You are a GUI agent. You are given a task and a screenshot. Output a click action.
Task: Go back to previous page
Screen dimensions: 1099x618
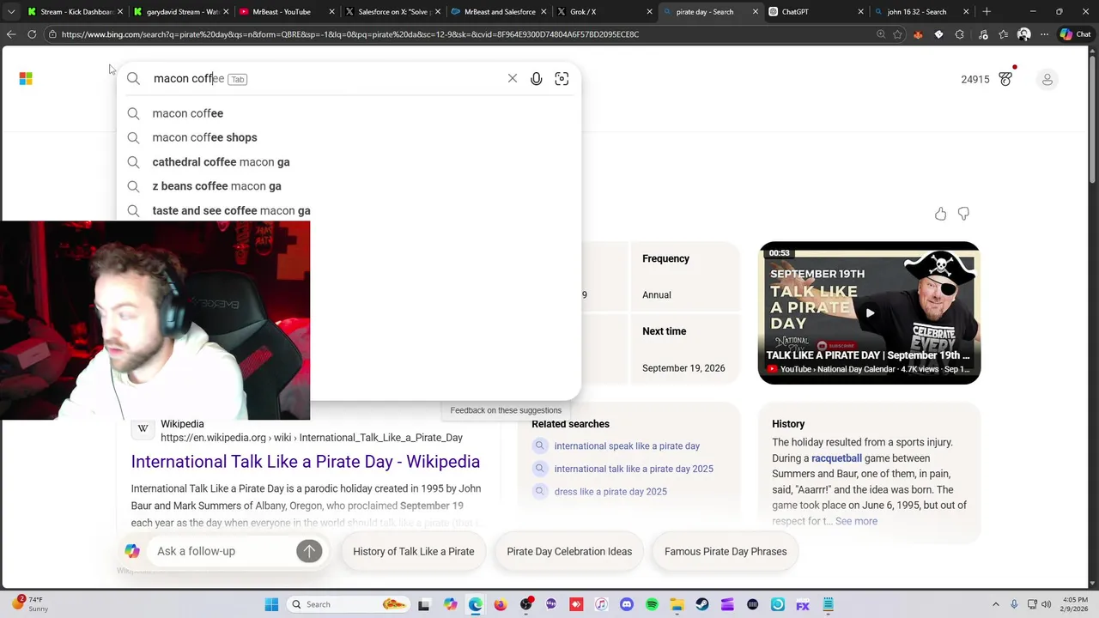(11, 34)
